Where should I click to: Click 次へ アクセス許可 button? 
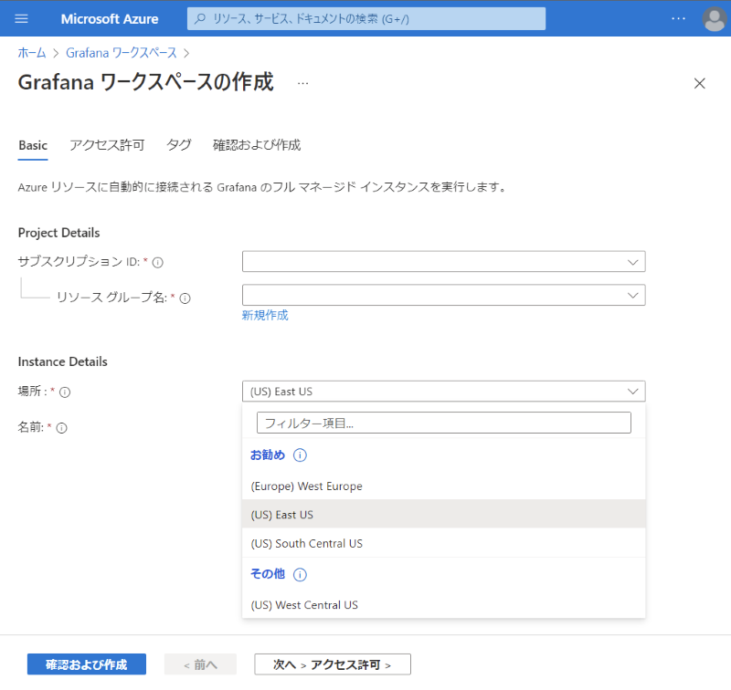333,664
